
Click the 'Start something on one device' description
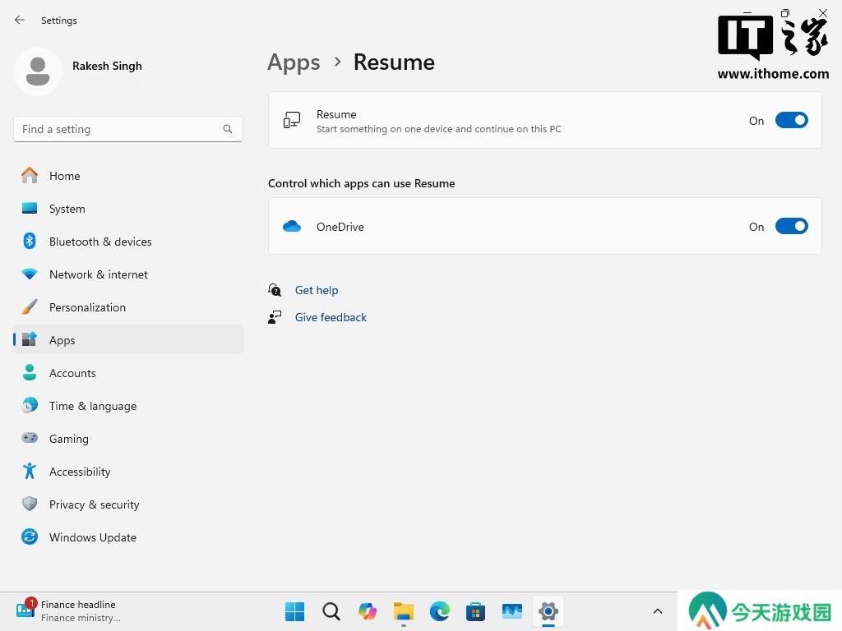click(x=439, y=129)
